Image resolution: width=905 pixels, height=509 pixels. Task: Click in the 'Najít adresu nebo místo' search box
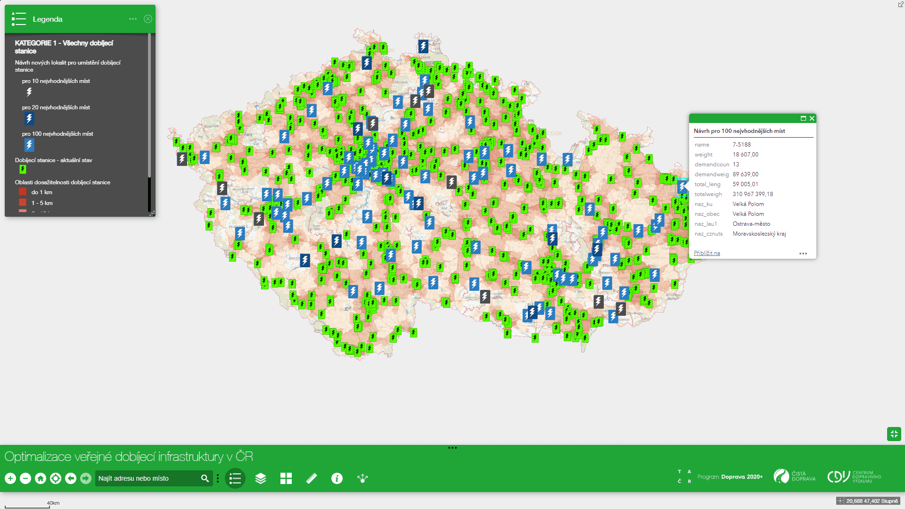click(147, 478)
